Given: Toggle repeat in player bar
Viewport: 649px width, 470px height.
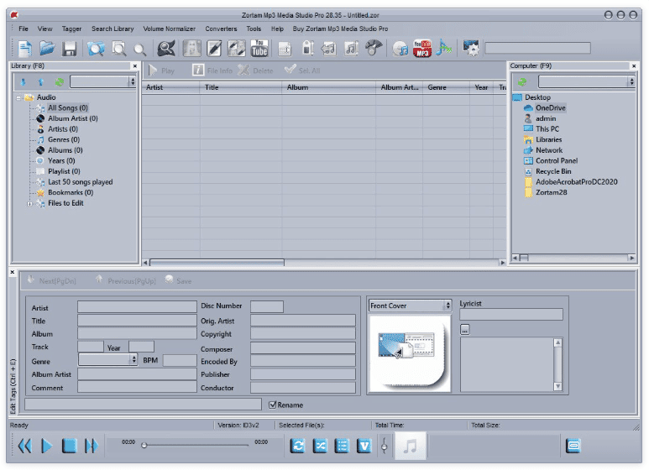Looking at the screenshot, I should 297,446.
